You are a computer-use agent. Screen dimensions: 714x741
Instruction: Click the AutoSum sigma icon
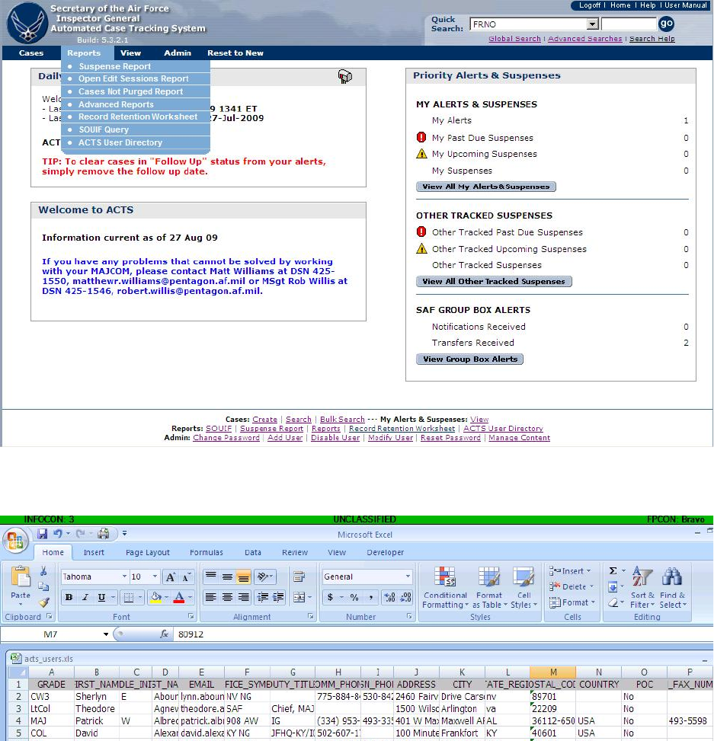point(613,571)
